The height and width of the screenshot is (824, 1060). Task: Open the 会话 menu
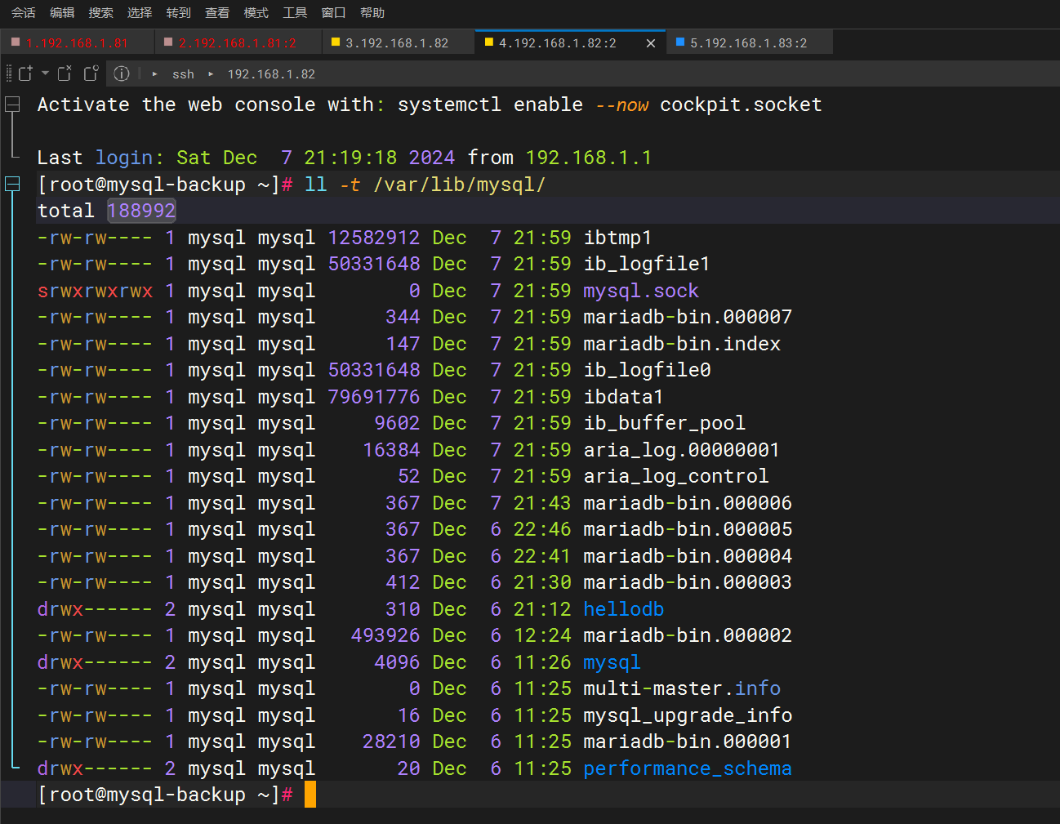(23, 12)
